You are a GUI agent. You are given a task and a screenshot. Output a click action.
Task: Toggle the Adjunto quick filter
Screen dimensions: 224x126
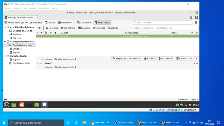coord(113,28)
